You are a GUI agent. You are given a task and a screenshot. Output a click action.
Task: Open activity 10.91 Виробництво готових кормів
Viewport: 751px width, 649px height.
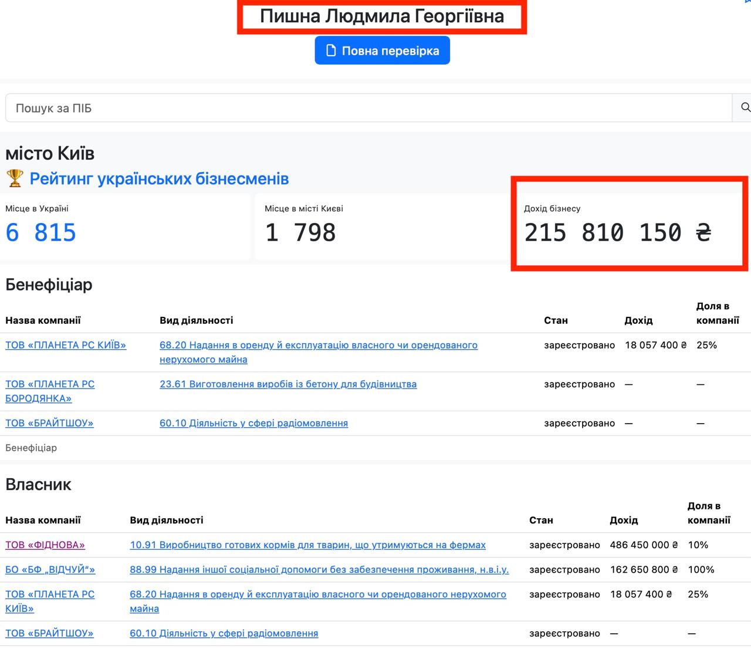[x=307, y=545]
